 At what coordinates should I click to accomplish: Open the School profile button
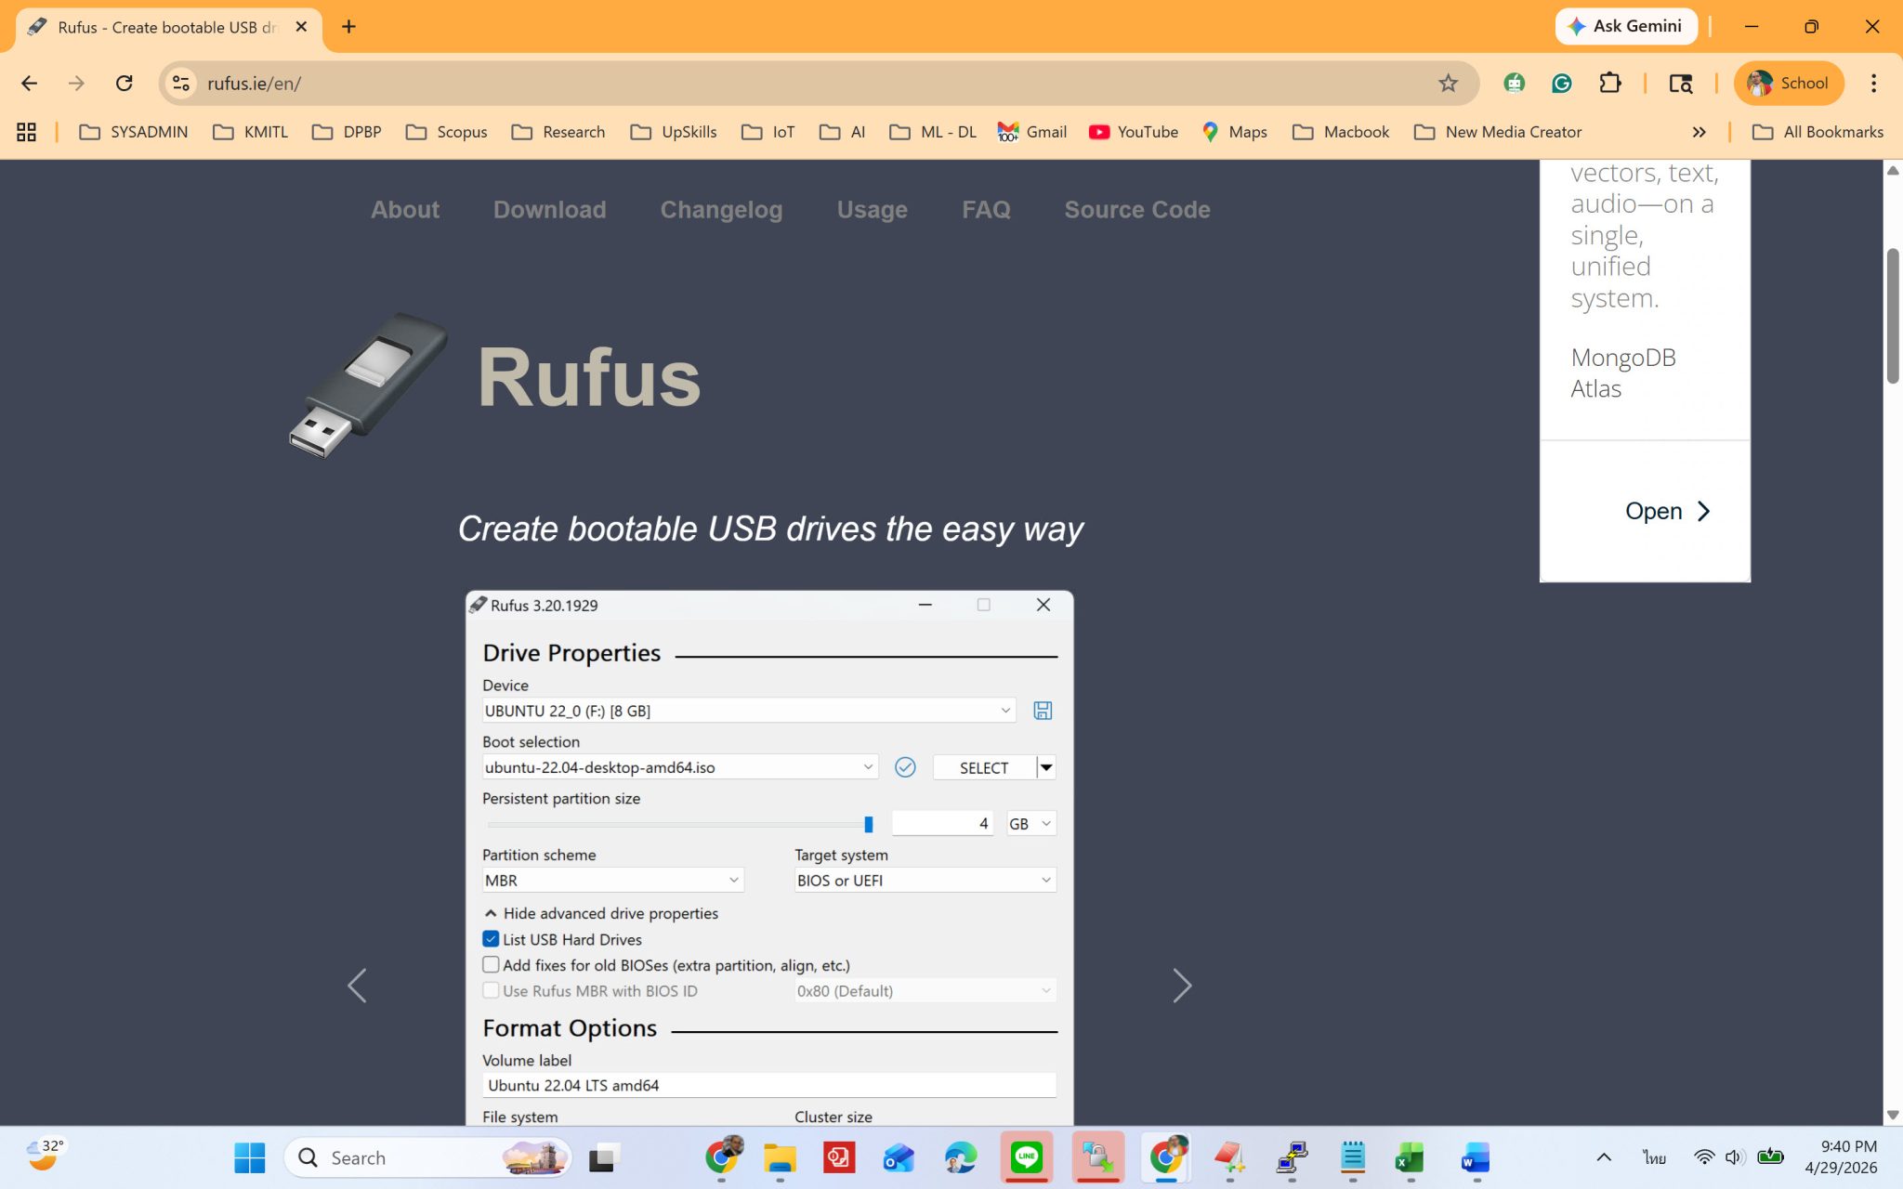[x=1788, y=84]
